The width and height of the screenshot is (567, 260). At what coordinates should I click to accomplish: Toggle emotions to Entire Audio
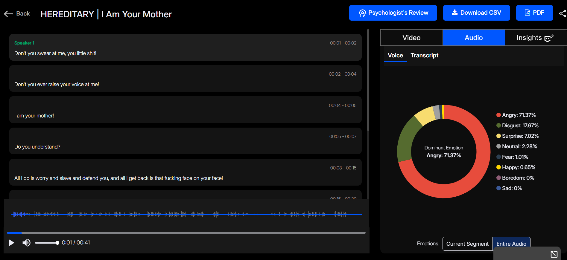tap(511, 244)
